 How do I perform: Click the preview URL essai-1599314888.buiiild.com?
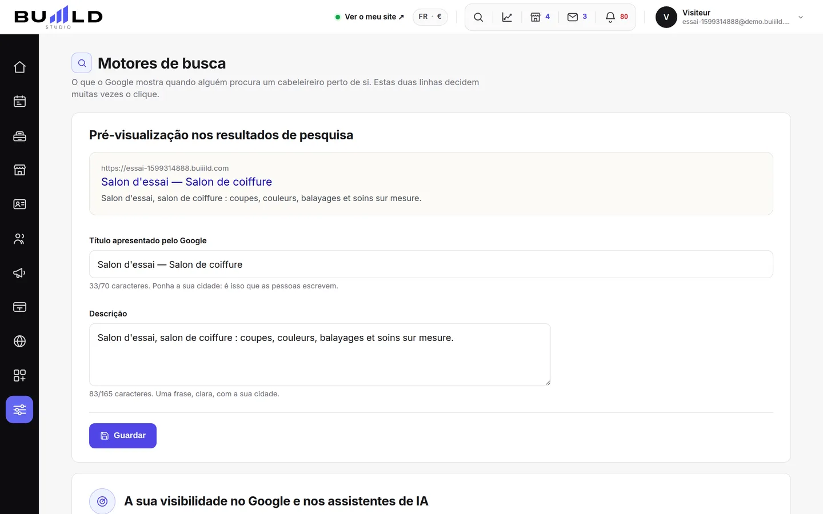[x=165, y=168]
